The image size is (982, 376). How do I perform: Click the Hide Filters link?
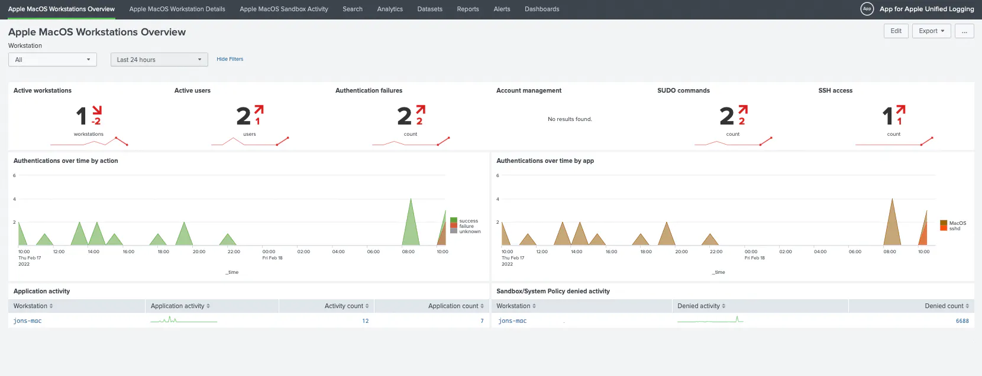click(x=230, y=59)
